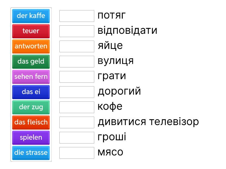
Task: Choose the answer slot beside 'мясо'
Action: pyautogui.click(x=77, y=153)
